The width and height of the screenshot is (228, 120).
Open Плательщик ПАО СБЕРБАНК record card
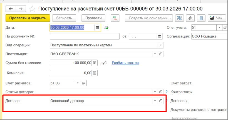tap(161, 54)
